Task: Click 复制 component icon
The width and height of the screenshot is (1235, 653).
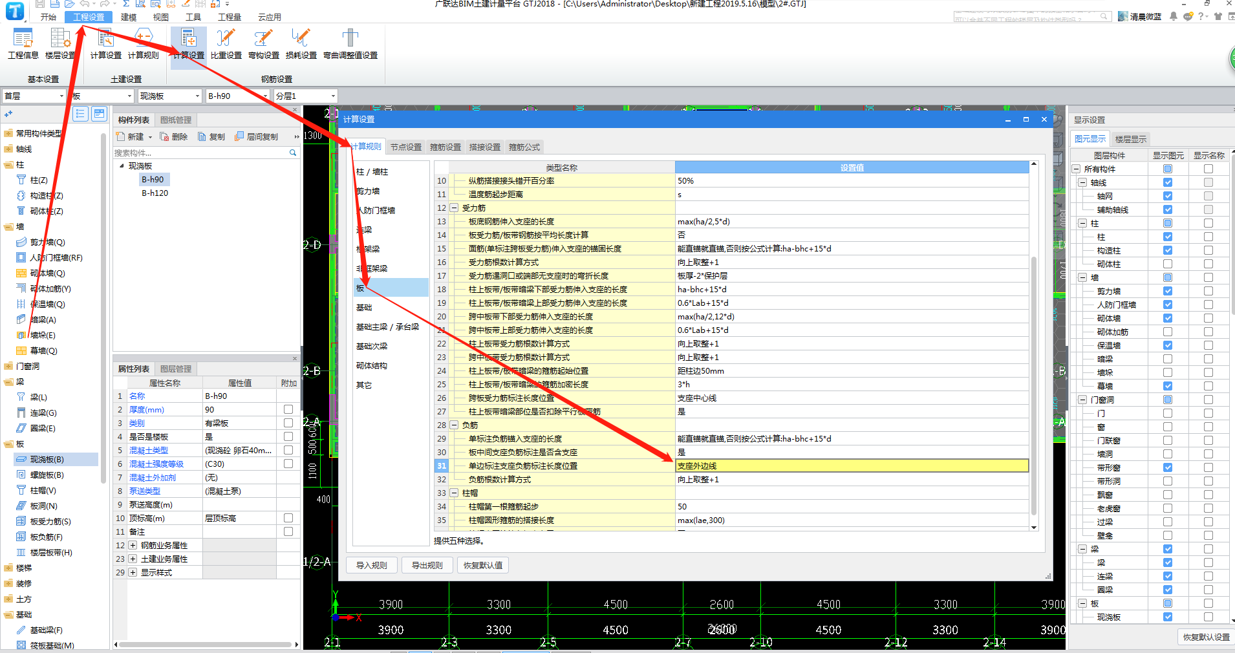Action: [211, 136]
